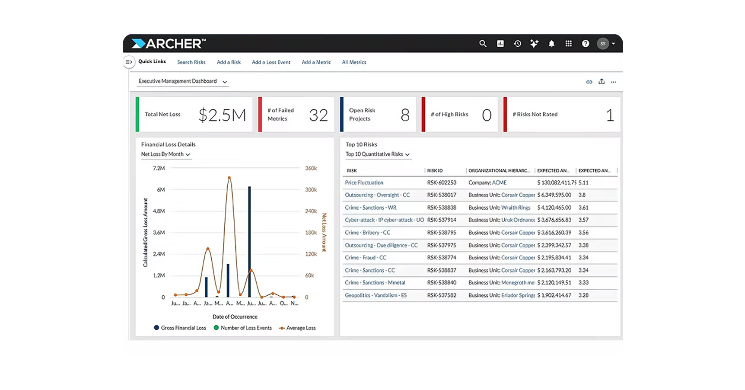Open the All Metrics quick link
This screenshot has width=745, height=390.
click(x=354, y=62)
